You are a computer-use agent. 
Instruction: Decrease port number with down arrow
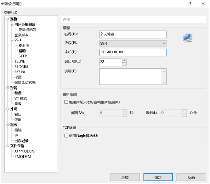(124, 64)
